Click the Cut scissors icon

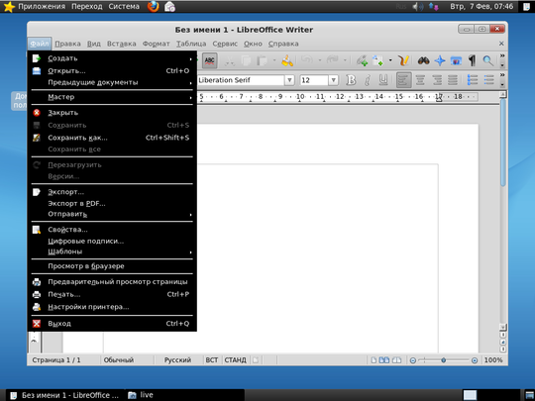(x=229, y=61)
